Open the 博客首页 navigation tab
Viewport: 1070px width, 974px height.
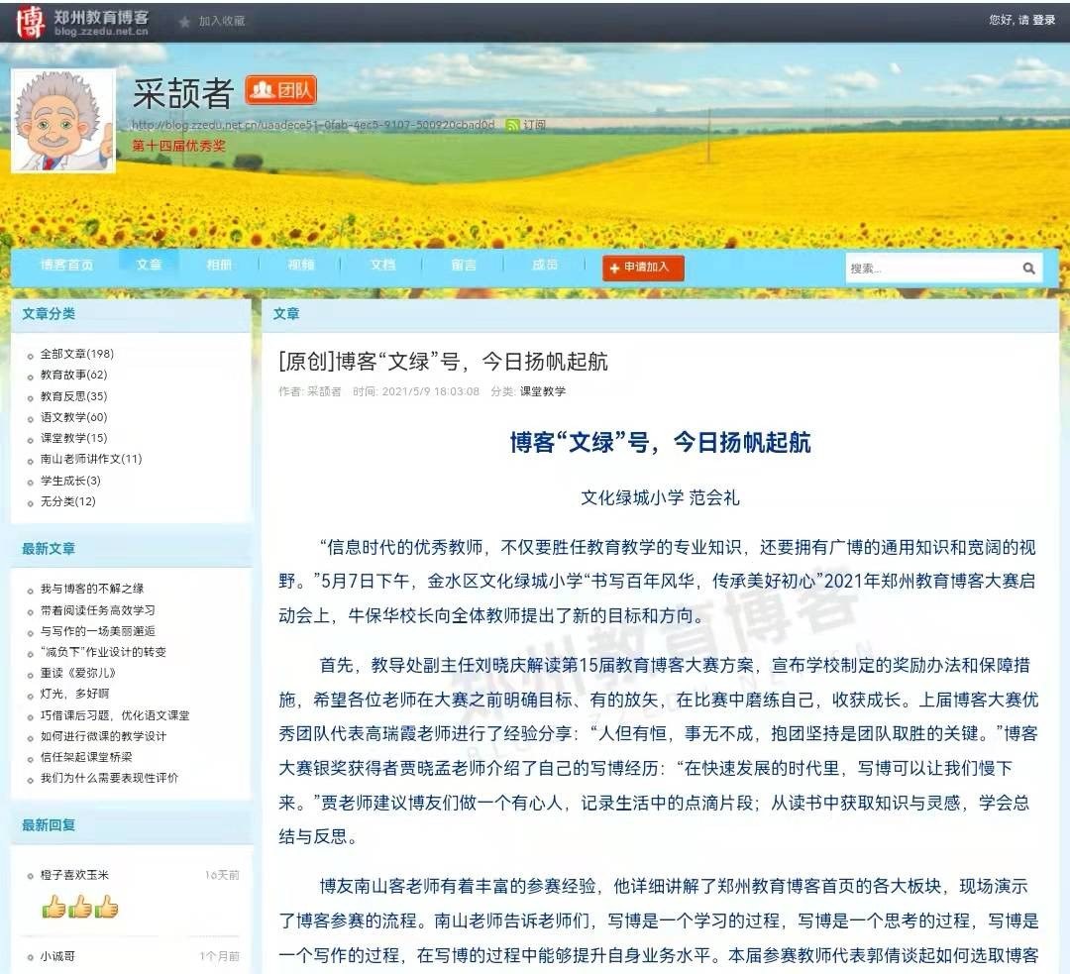(x=67, y=266)
